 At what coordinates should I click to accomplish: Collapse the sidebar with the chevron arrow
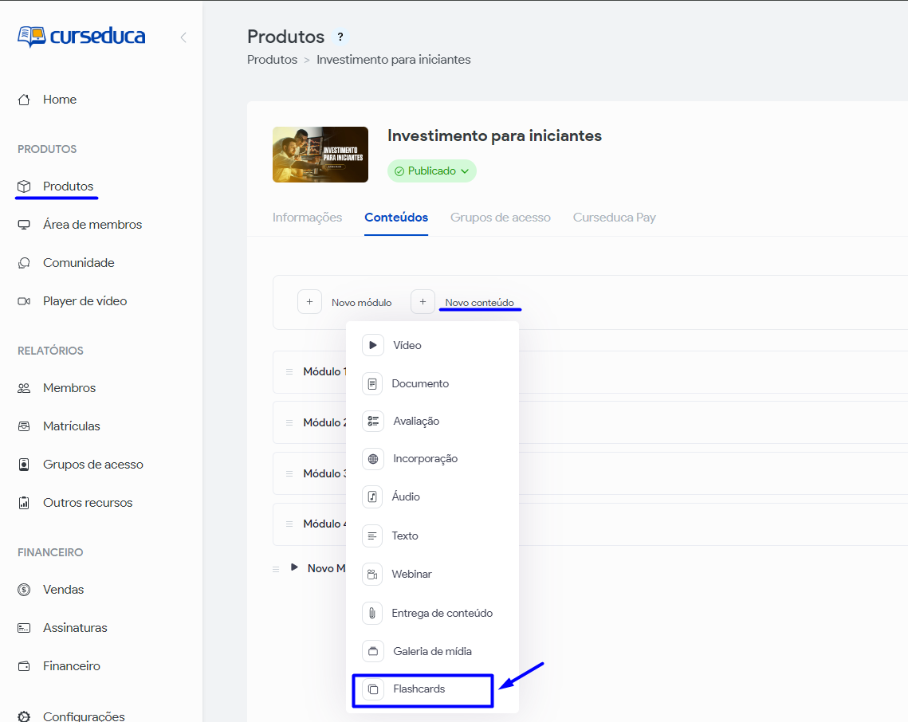183,37
